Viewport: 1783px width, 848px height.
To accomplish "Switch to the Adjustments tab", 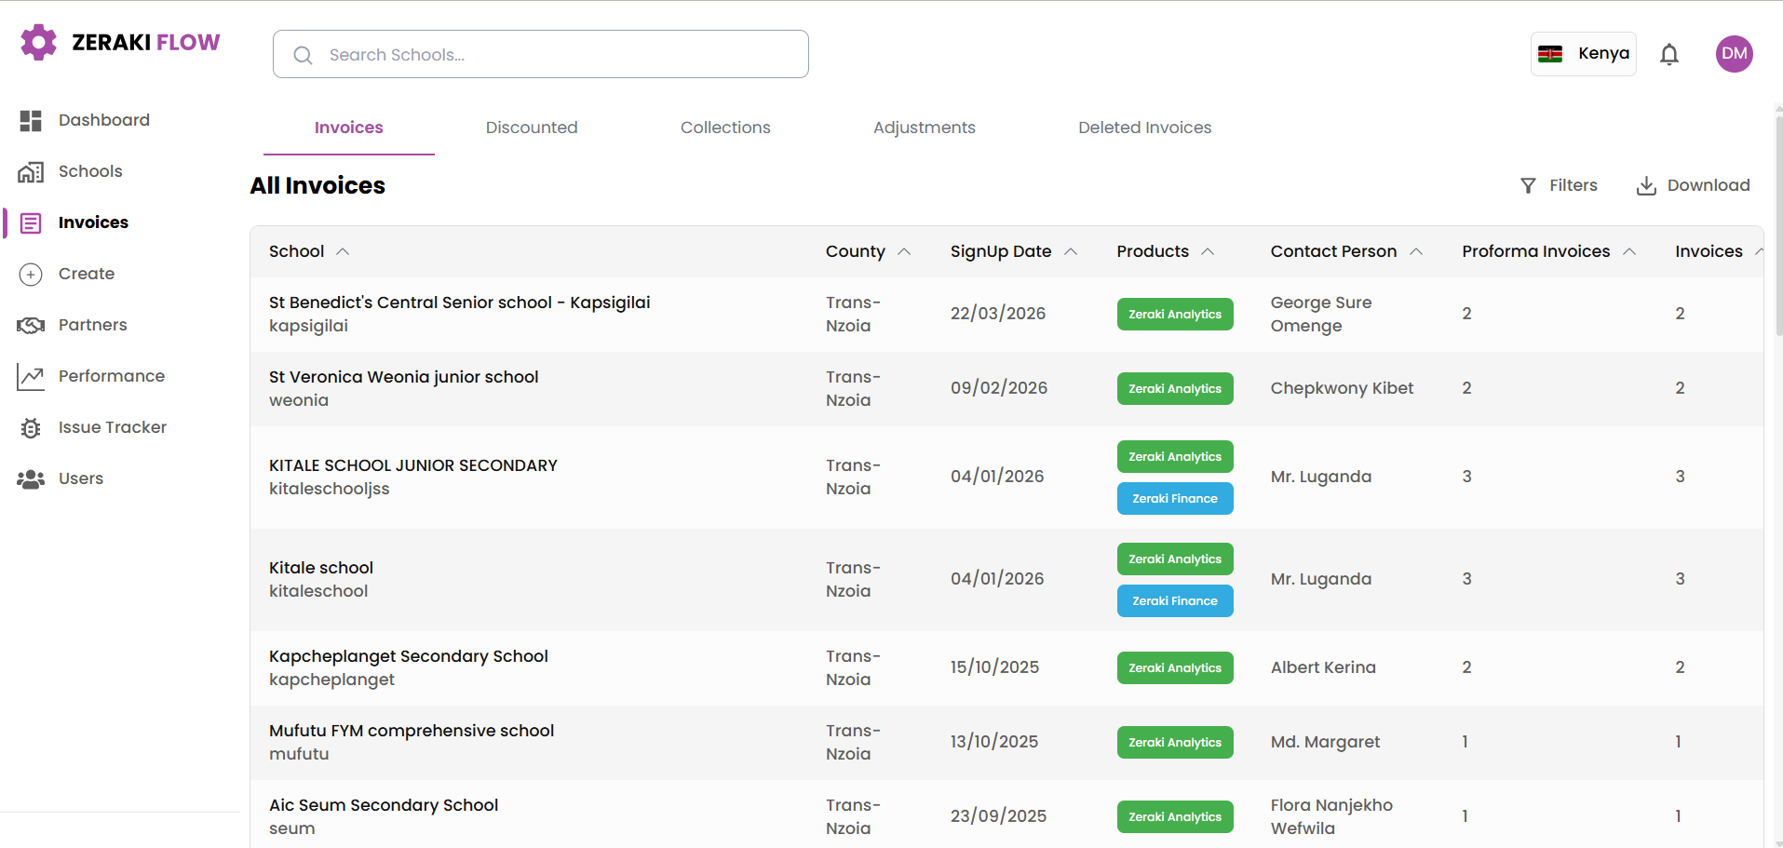I will (925, 128).
